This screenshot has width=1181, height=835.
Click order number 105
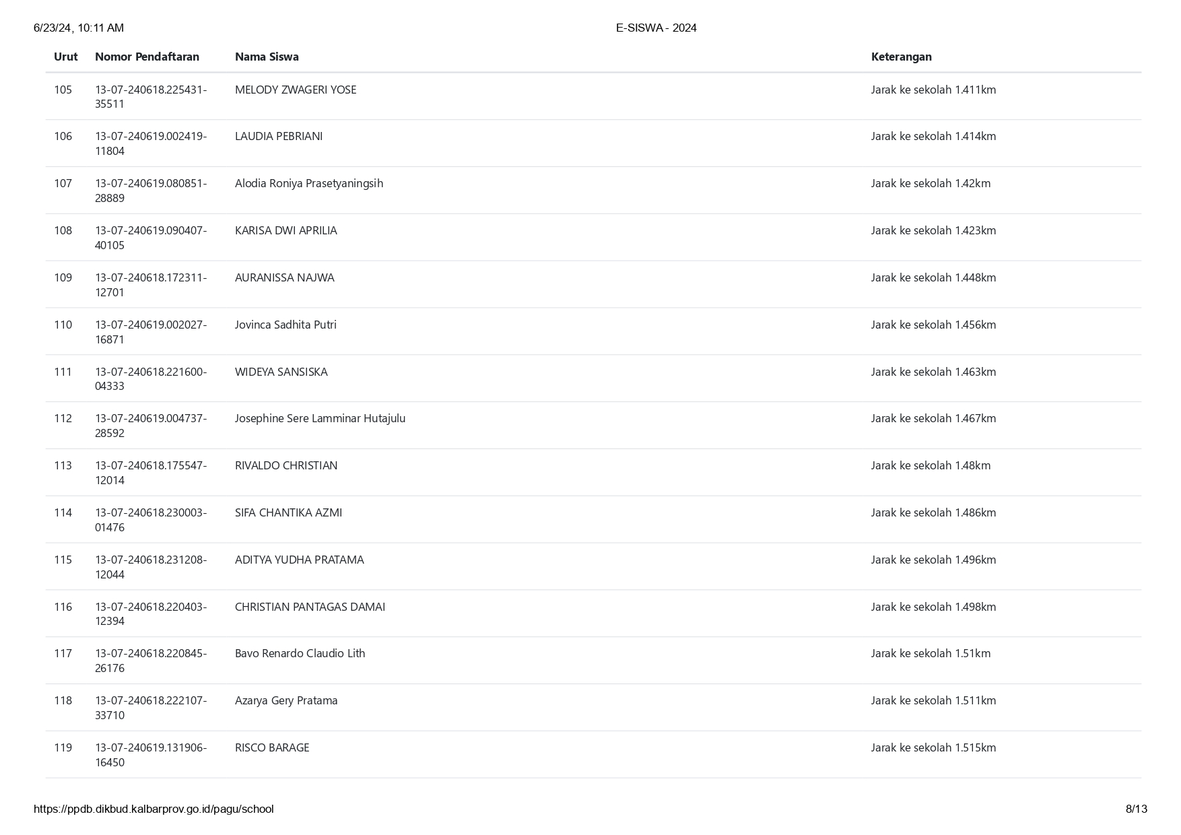63,90
